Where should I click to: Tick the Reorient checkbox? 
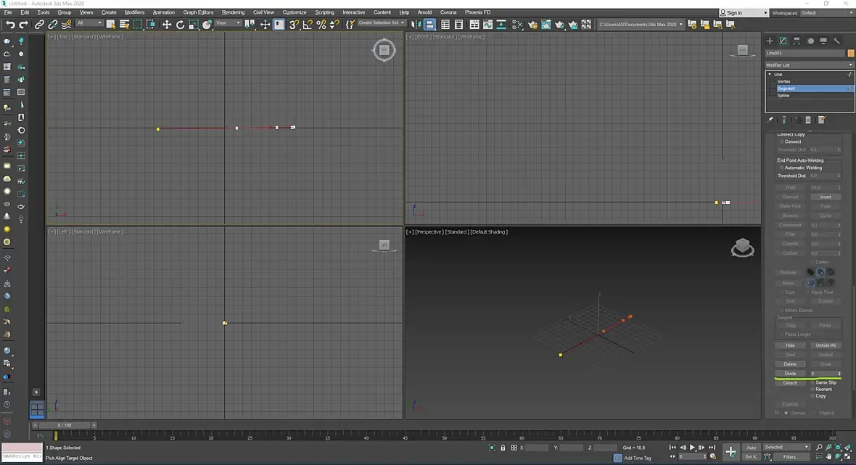812,389
